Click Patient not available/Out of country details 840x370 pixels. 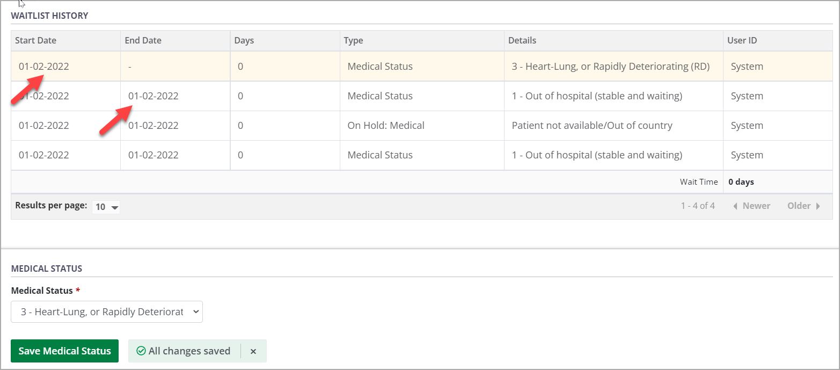591,126
